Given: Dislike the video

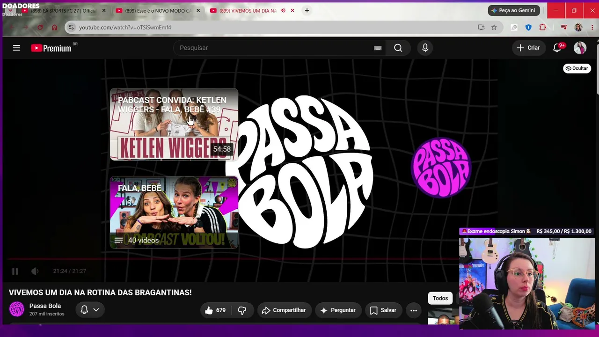Looking at the screenshot, I should click(242, 310).
